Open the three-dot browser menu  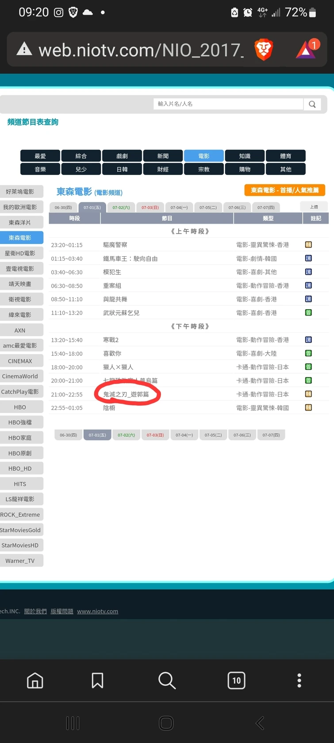(299, 680)
